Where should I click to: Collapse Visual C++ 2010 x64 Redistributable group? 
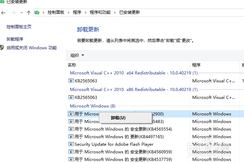pyautogui.click(x=134, y=73)
